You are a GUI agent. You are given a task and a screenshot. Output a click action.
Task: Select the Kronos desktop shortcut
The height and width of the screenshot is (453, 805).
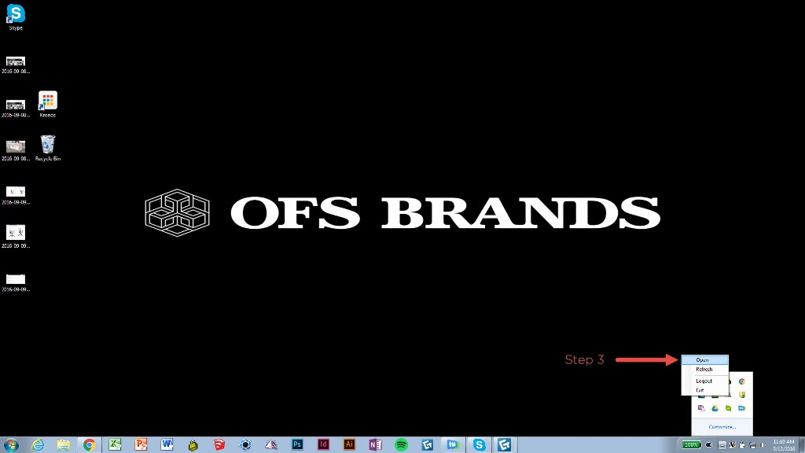[48, 105]
